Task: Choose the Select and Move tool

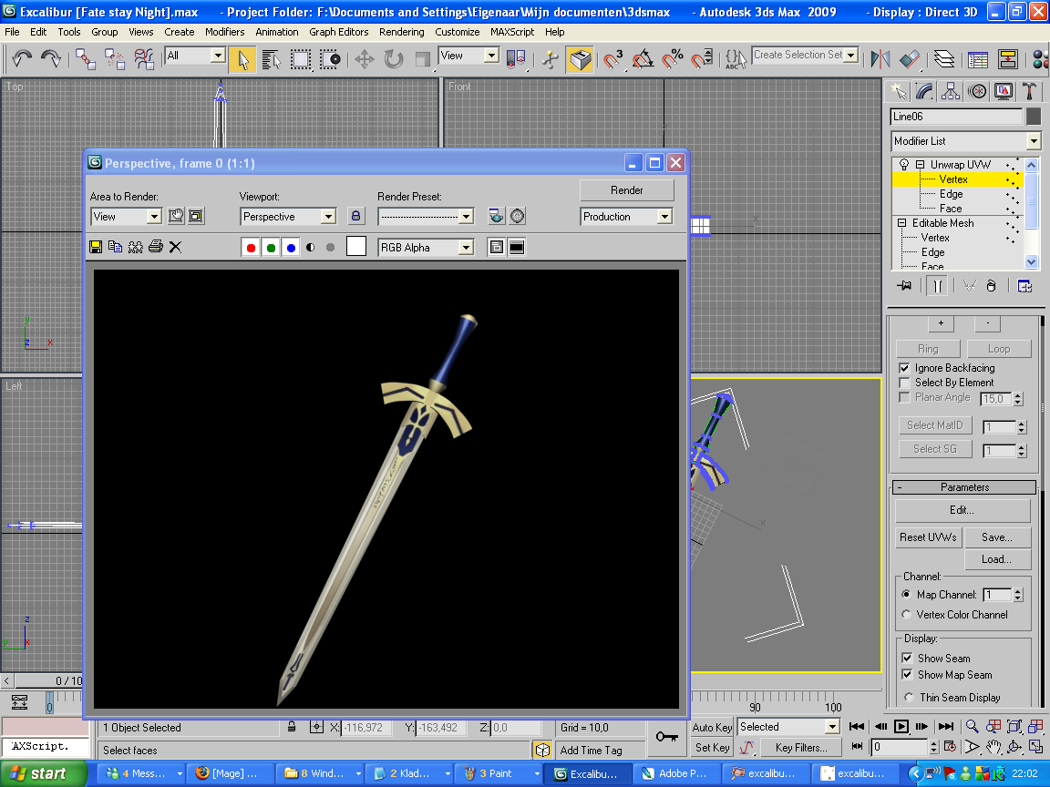Action: tap(365, 59)
